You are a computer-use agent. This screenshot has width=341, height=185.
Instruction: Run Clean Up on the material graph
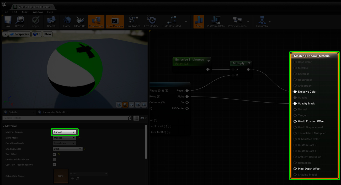(x=80, y=22)
